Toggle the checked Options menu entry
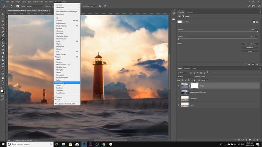This screenshot has width=262, height=147. click(x=67, y=97)
